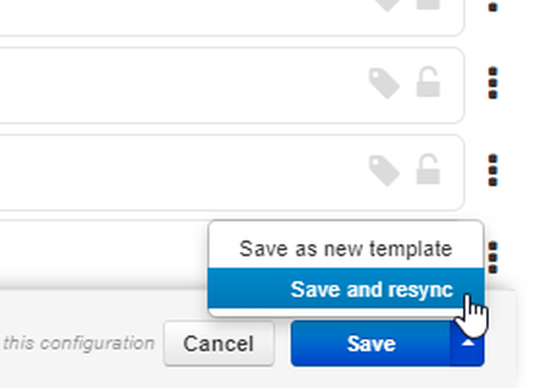Image resolution: width=535 pixels, height=388 pixels.
Task: Toggle the partially visible padlock at the top edge
Action: [x=428, y=4]
